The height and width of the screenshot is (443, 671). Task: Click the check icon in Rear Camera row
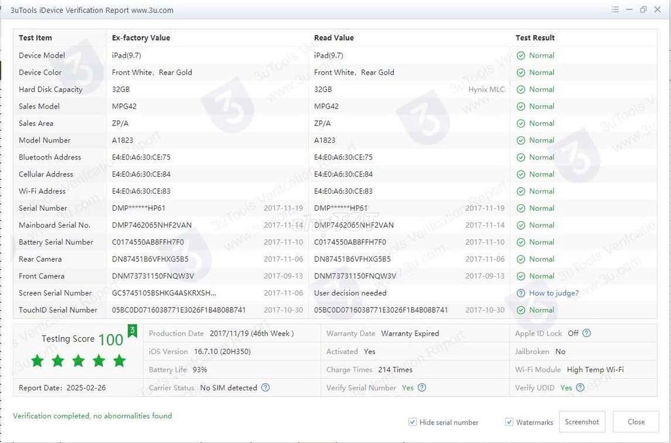coord(521,259)
